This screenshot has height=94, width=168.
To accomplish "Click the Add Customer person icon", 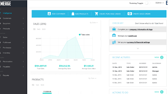I will point(49,14).
